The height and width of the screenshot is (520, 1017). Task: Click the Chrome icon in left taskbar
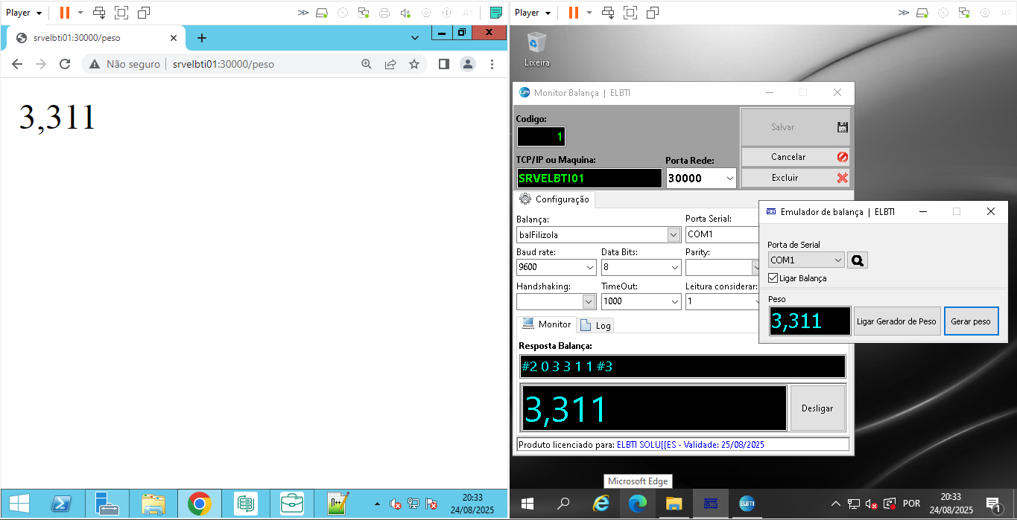(x=199, y=504)
